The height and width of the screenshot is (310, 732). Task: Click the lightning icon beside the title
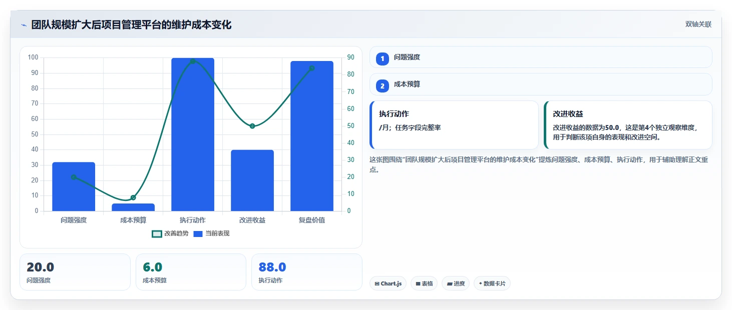pyautogui.click(x=24, y=25)
